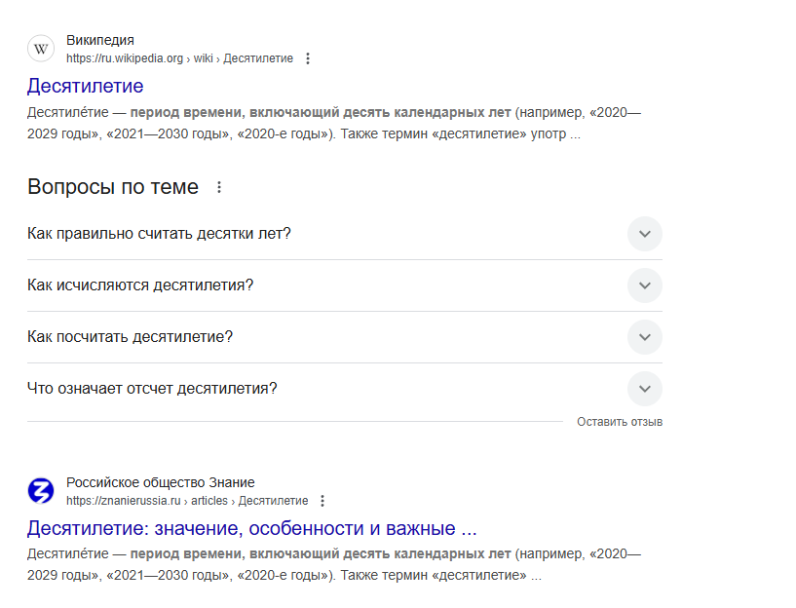Open three-dot menu next to Вопросы по теме
Screen dimensions: 796x608
219,187
